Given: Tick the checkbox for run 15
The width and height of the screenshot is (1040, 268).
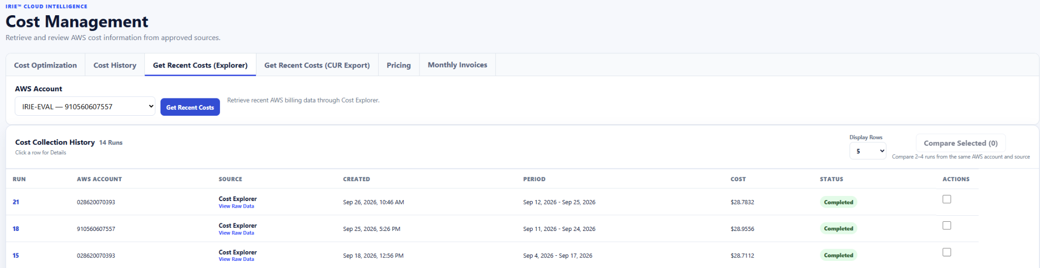Looking at the screenshot, I should 947,252.
